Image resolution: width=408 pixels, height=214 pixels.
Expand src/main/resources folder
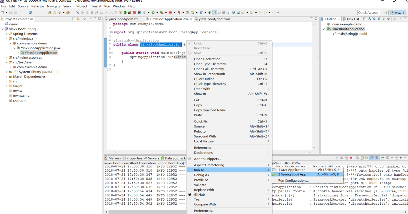tap(6, 57)
